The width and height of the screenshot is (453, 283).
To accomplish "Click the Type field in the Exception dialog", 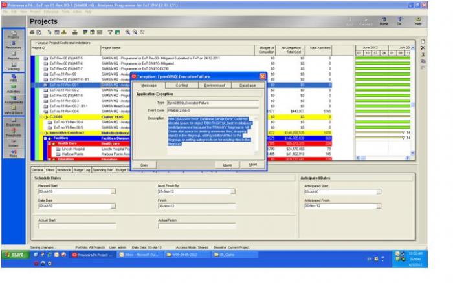I will tap(213, 103).
